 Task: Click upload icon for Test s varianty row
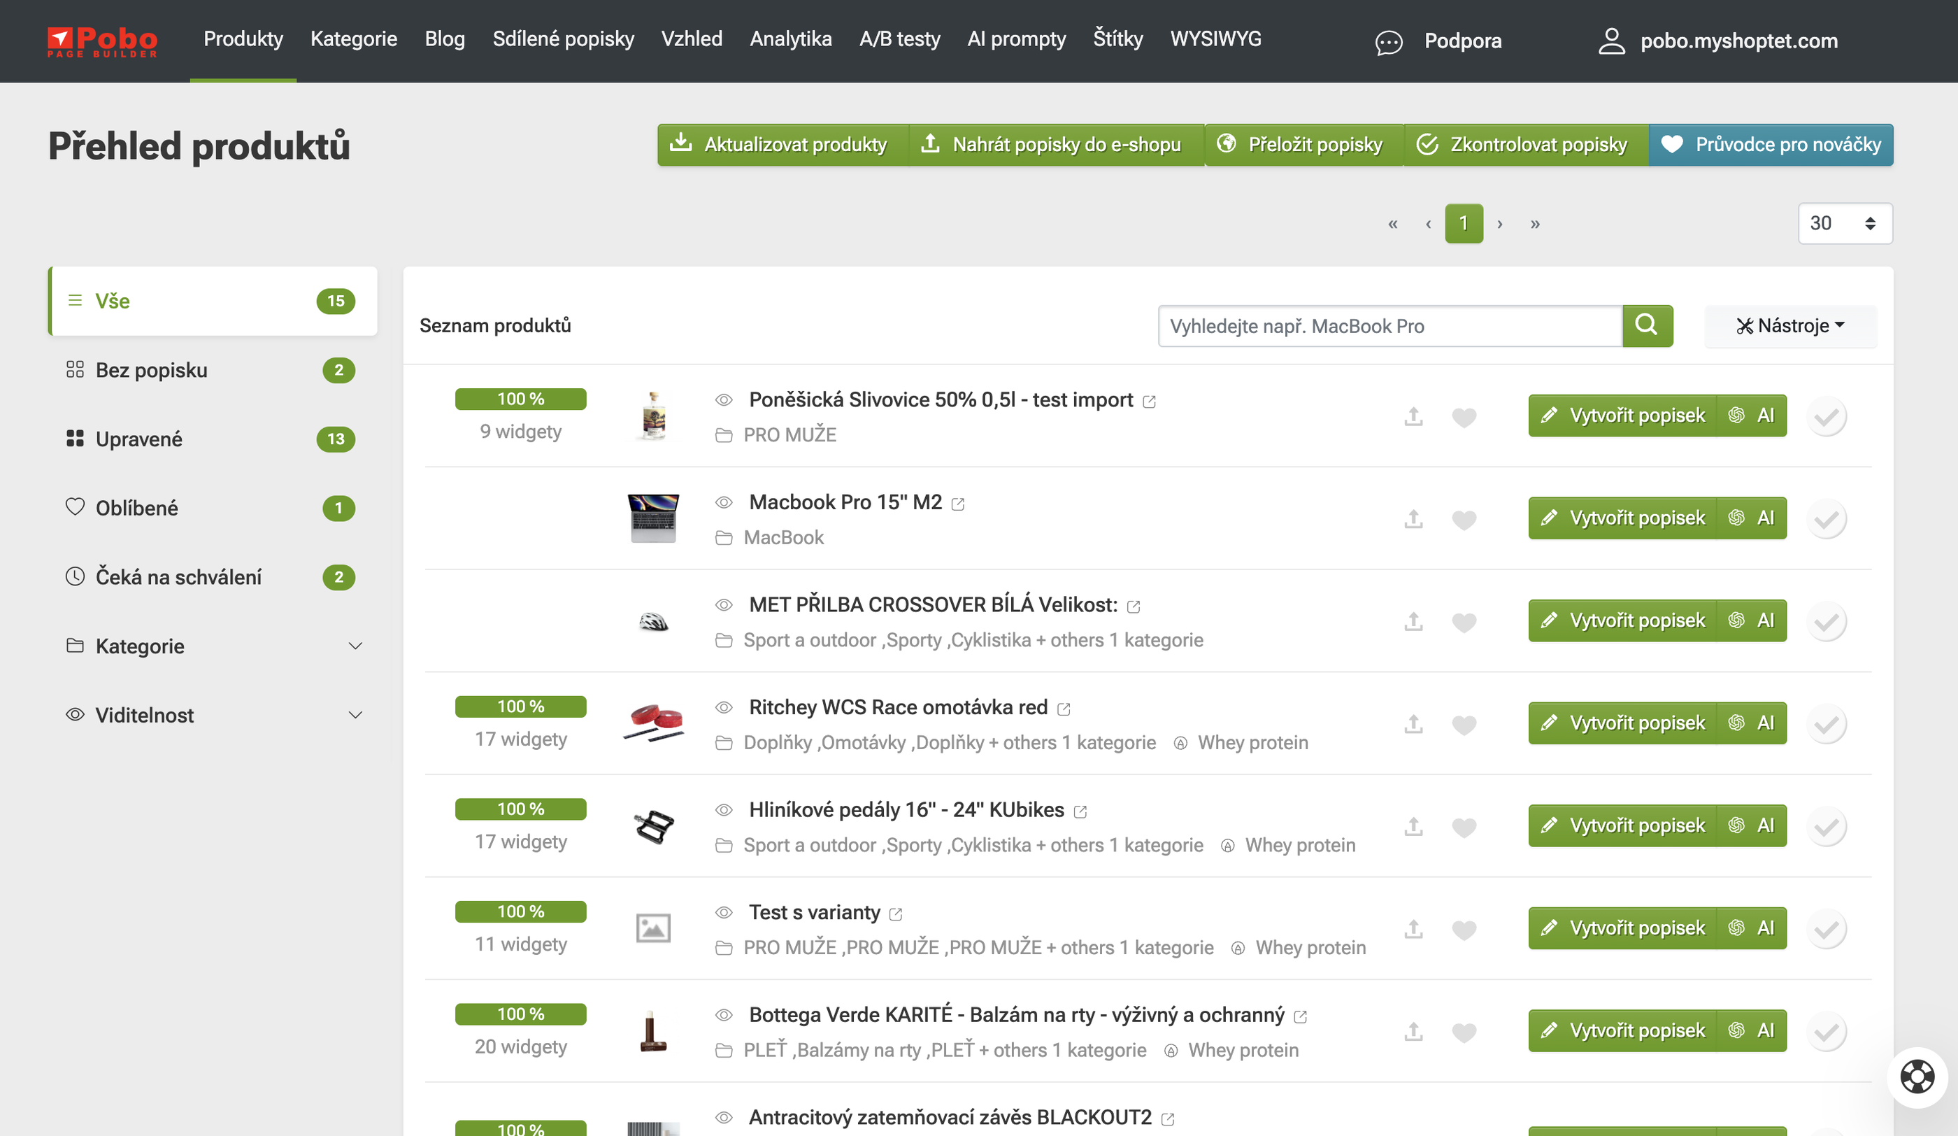click(1413, 930)
